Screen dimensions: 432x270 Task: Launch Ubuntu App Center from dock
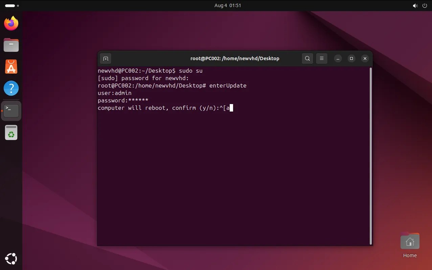(x=11, y=67)
